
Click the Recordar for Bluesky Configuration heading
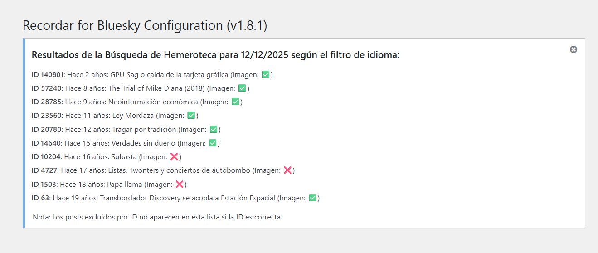pyautogui.click(x=145, y=25)
